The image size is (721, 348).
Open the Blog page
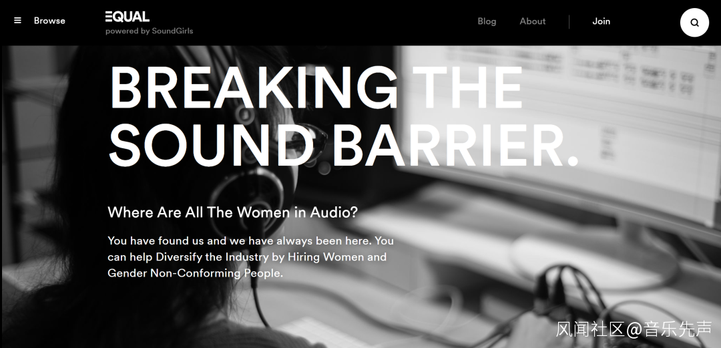487,21
